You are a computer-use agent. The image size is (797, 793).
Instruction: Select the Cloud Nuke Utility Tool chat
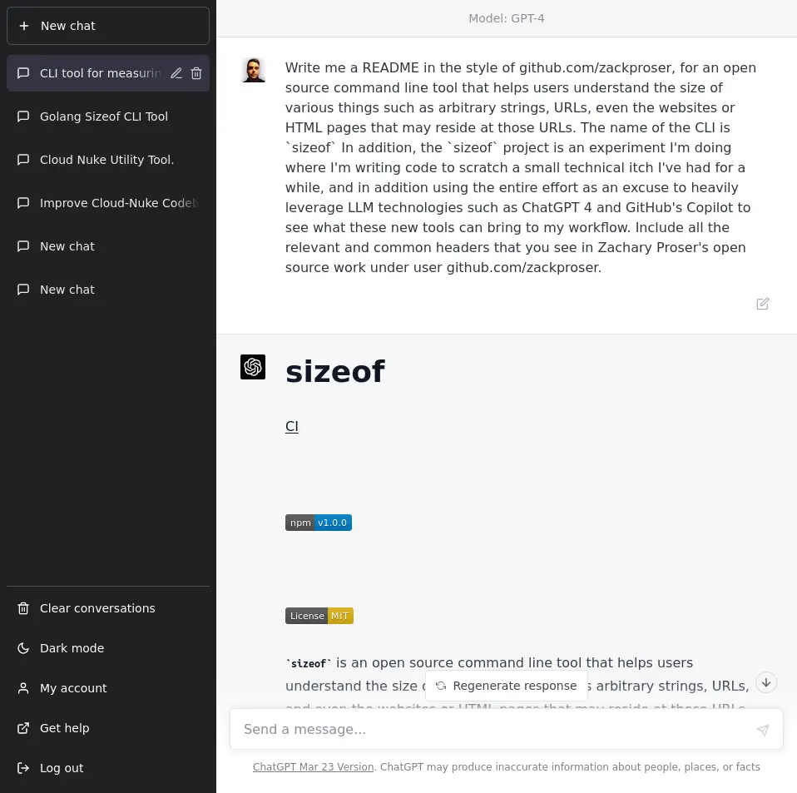pos(106,160)
